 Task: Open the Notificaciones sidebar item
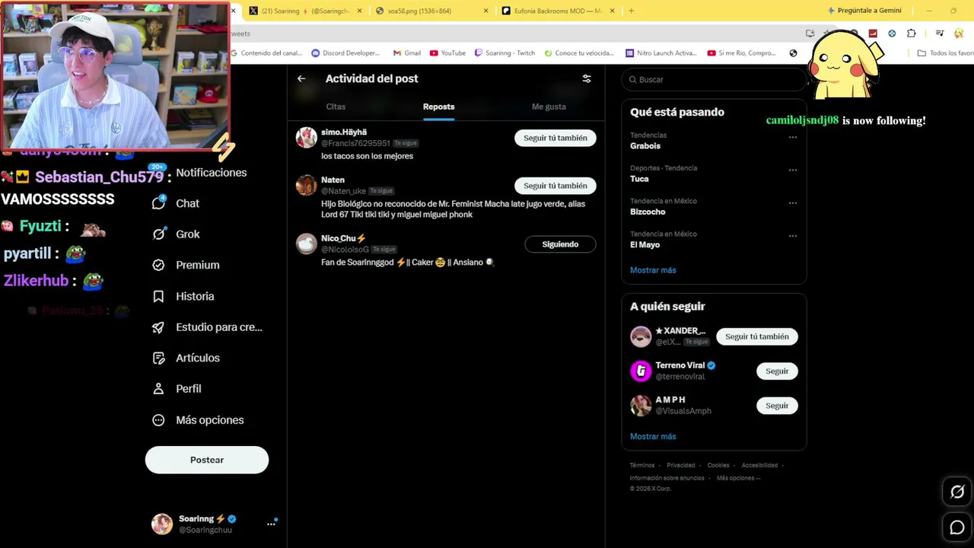click(199, 173)
